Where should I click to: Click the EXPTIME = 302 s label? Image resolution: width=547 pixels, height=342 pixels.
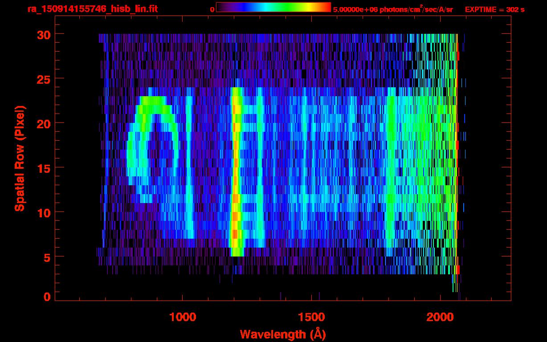pos(494,9)
